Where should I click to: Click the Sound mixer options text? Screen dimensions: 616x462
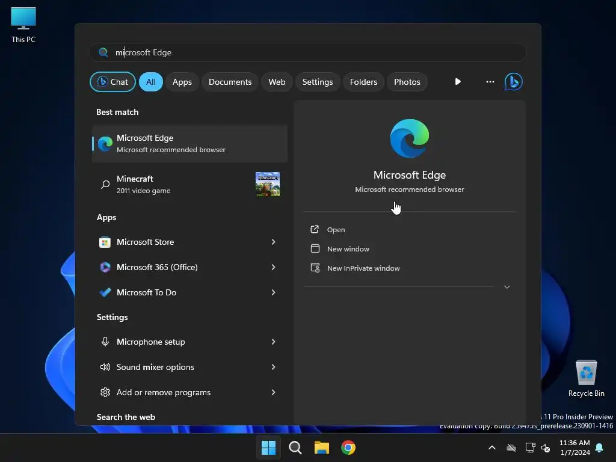point(155,367)
